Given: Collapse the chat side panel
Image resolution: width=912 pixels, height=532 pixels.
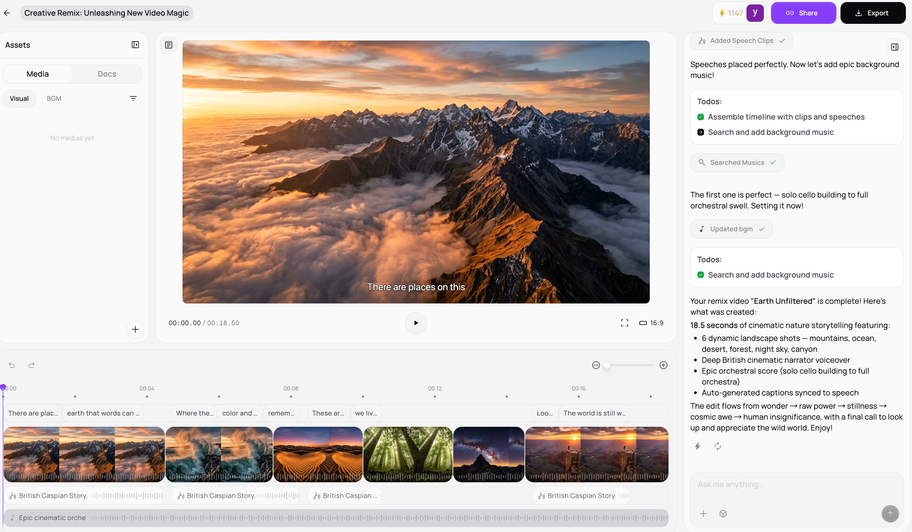Looking at the screenshot, I should point(894,47).
